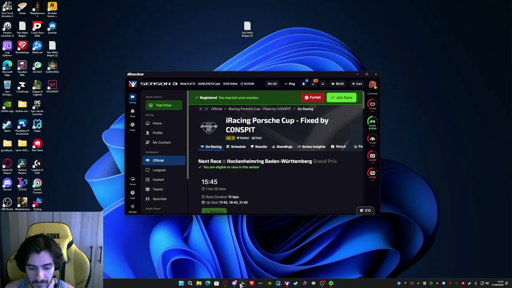Go forward with the breadcrumb forward arrow
The image size is (512, 288).
tap(206, 109)
